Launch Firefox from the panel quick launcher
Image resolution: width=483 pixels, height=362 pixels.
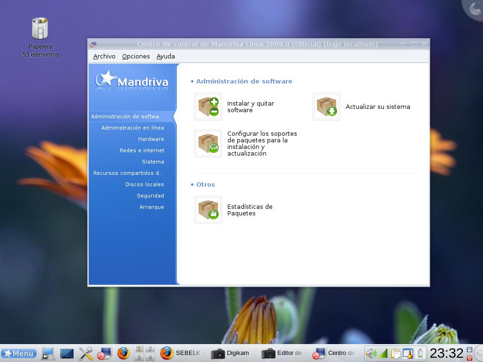pos(123,354)
